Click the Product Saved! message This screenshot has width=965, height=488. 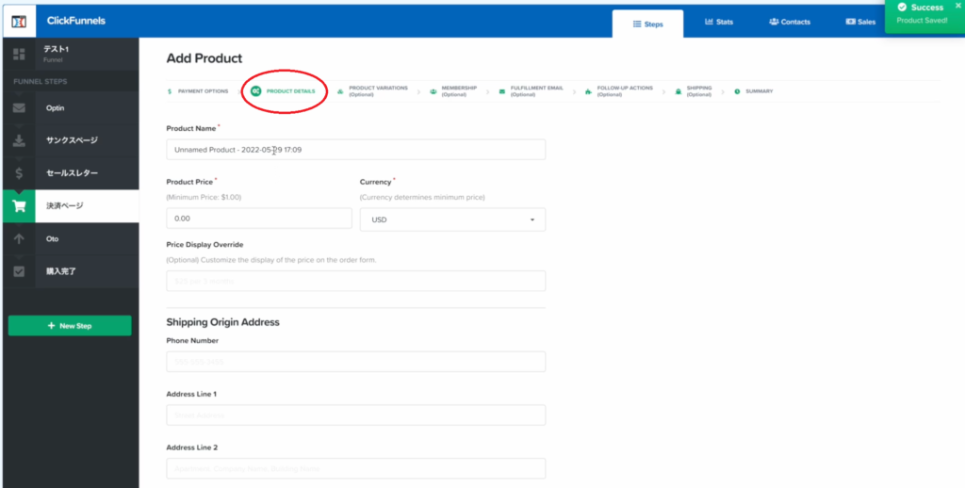tap(922, 21)
